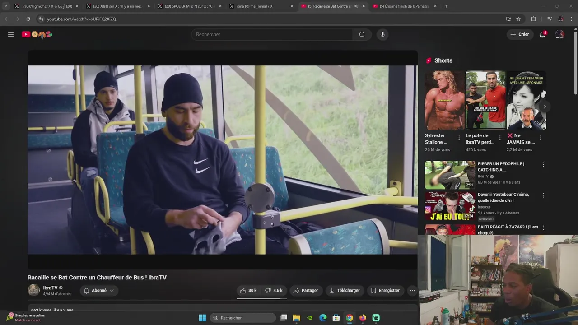Open Microsoft Store from taskbar
Screen dimensions: 578x325
coord(336,318)
